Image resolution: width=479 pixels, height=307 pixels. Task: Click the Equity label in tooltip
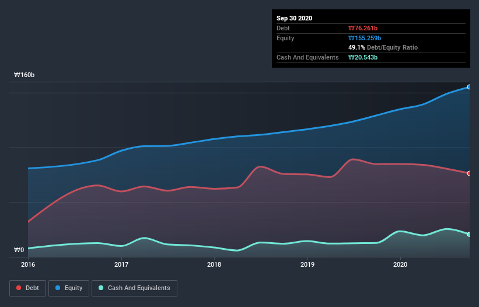285,38
